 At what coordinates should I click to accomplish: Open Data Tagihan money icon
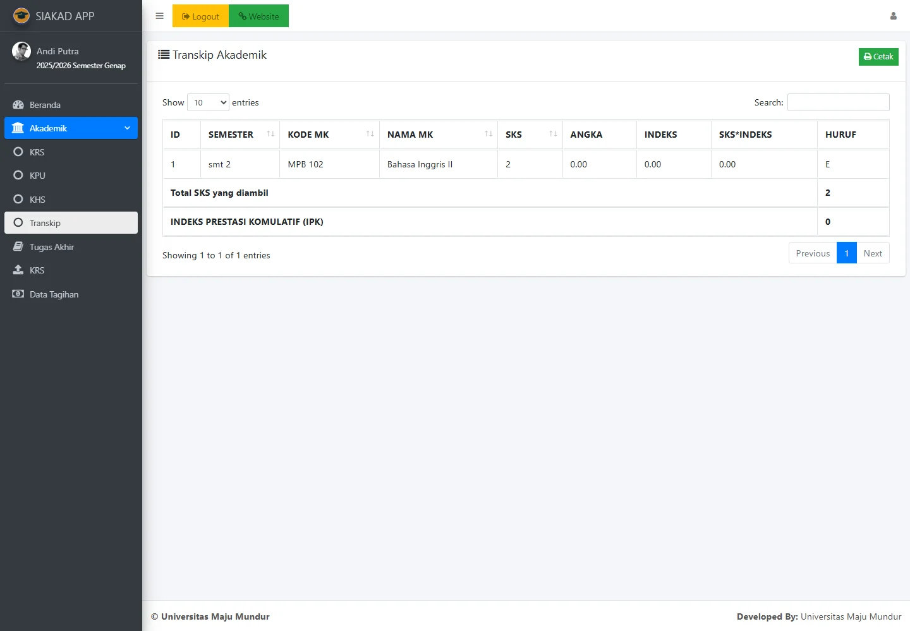18,294
